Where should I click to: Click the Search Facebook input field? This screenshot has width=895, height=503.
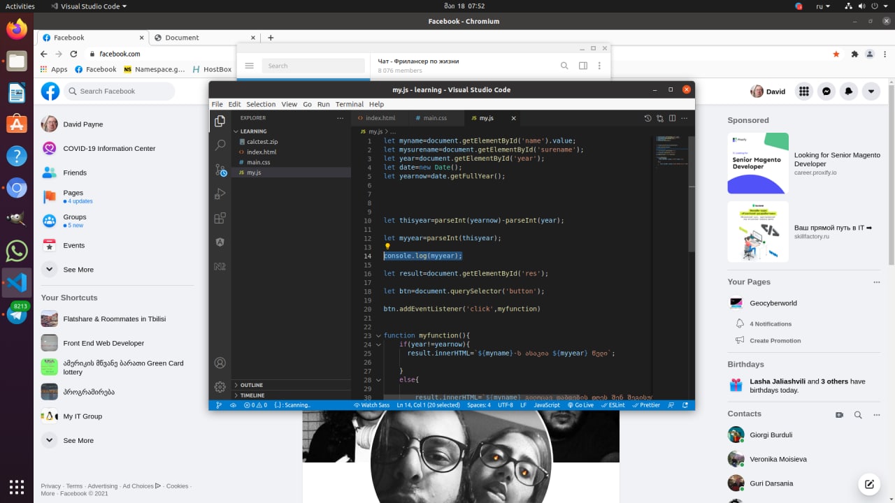120,92
